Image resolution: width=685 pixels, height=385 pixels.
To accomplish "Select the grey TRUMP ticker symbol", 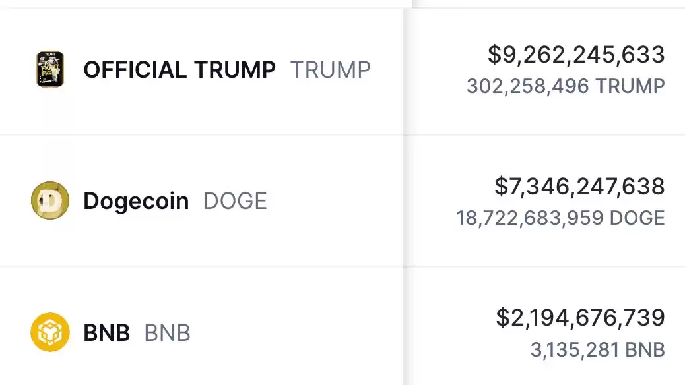I will pos(331,70).
